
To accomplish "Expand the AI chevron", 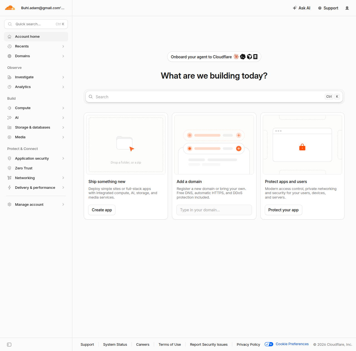I will [x=63, y=118].
